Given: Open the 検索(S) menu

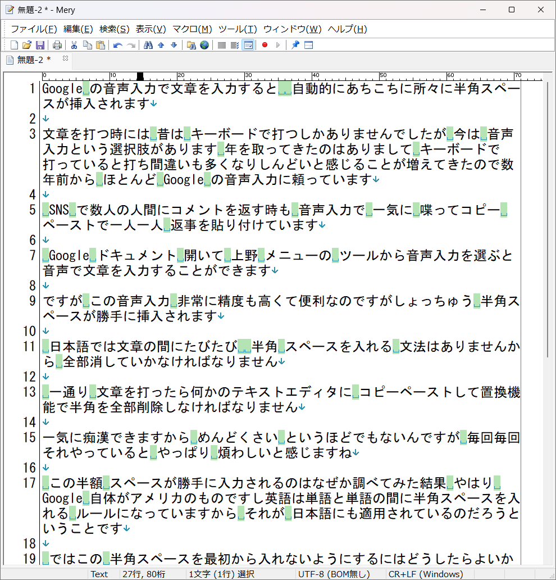Looking at the screenshot, I should [114, 29].
